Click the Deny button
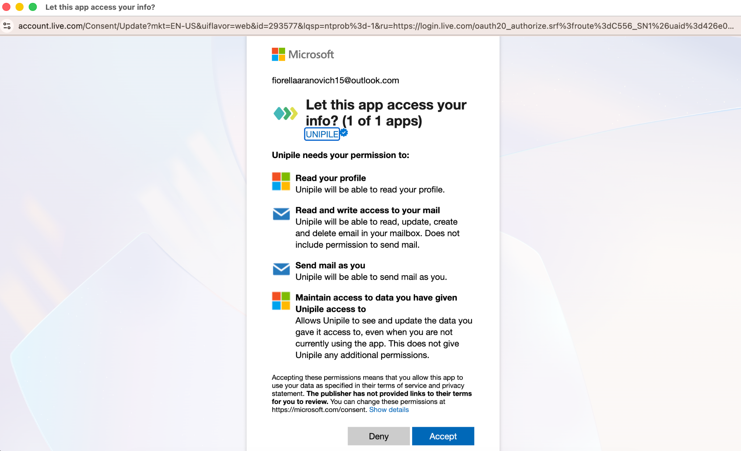This screenshot has width=741, height=451. click(x=378, y=436)
